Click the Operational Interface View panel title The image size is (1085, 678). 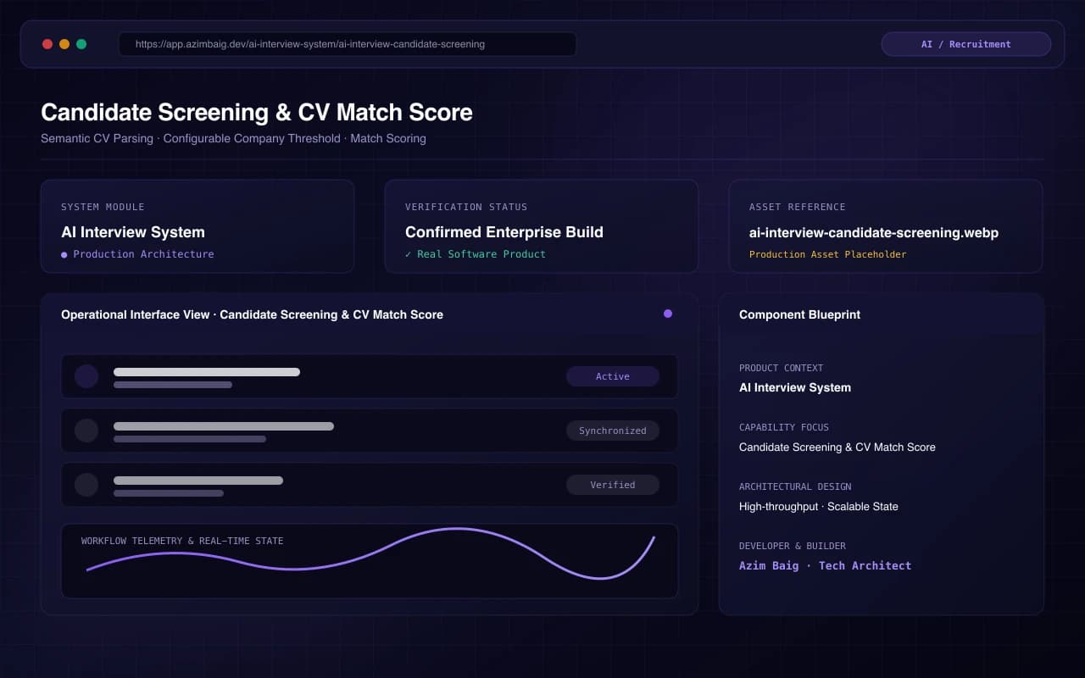252,314
